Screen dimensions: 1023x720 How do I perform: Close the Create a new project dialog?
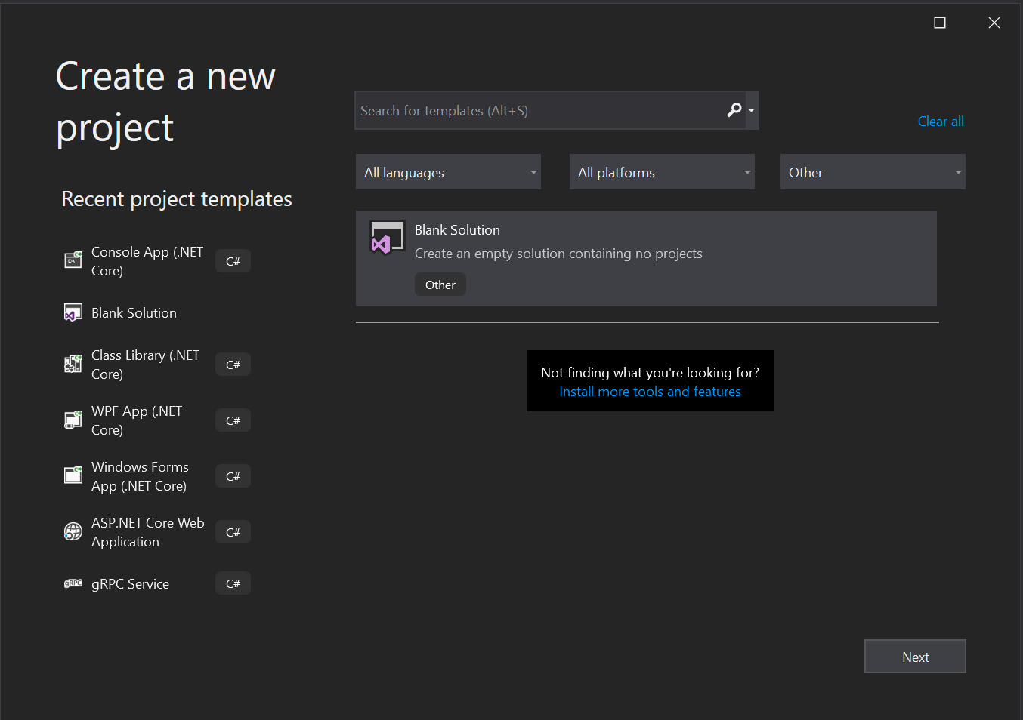click(994, 23)
